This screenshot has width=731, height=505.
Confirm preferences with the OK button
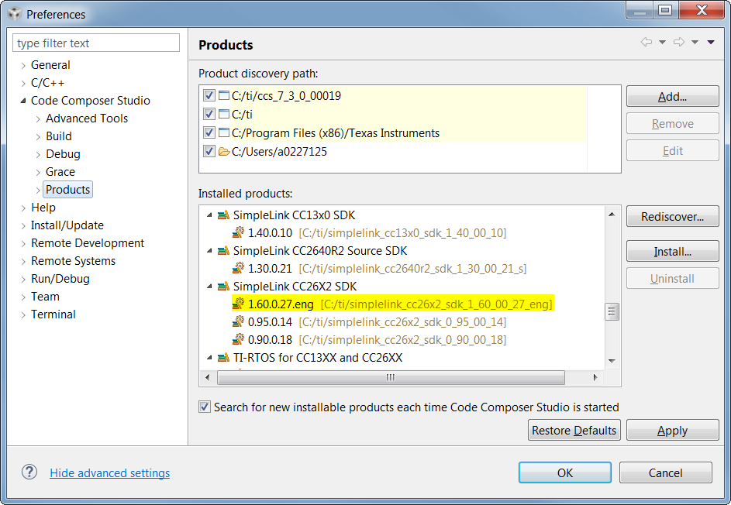[564, 472]
